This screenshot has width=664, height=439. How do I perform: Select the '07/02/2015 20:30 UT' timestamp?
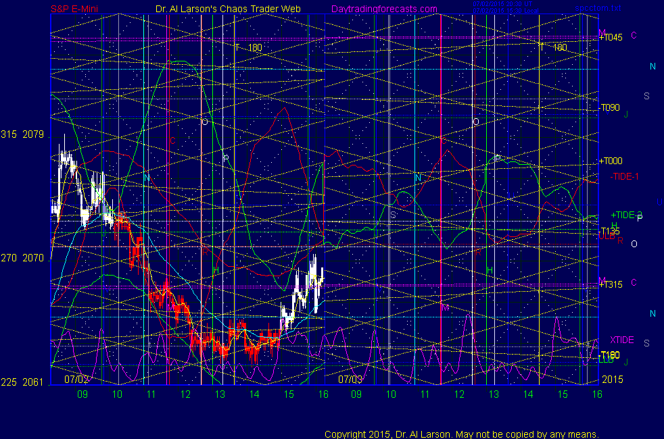pos(502,4)
